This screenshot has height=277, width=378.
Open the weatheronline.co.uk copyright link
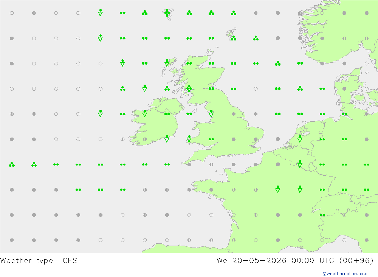(x=346, y=274)
